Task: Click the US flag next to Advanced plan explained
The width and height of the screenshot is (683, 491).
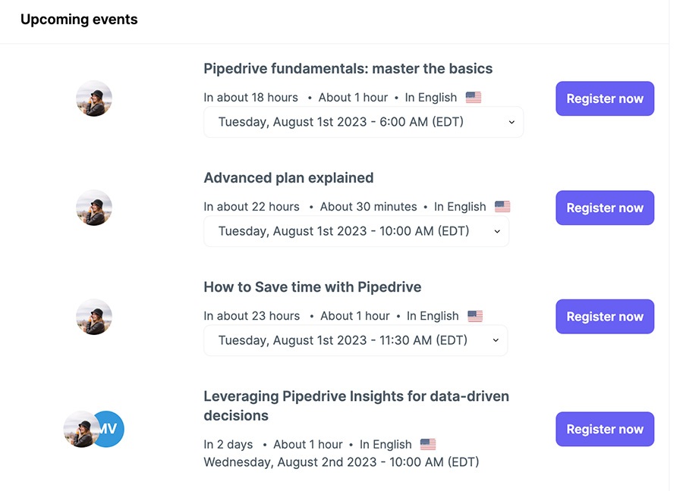Action: pyautogui.click(x=502, y=206)
